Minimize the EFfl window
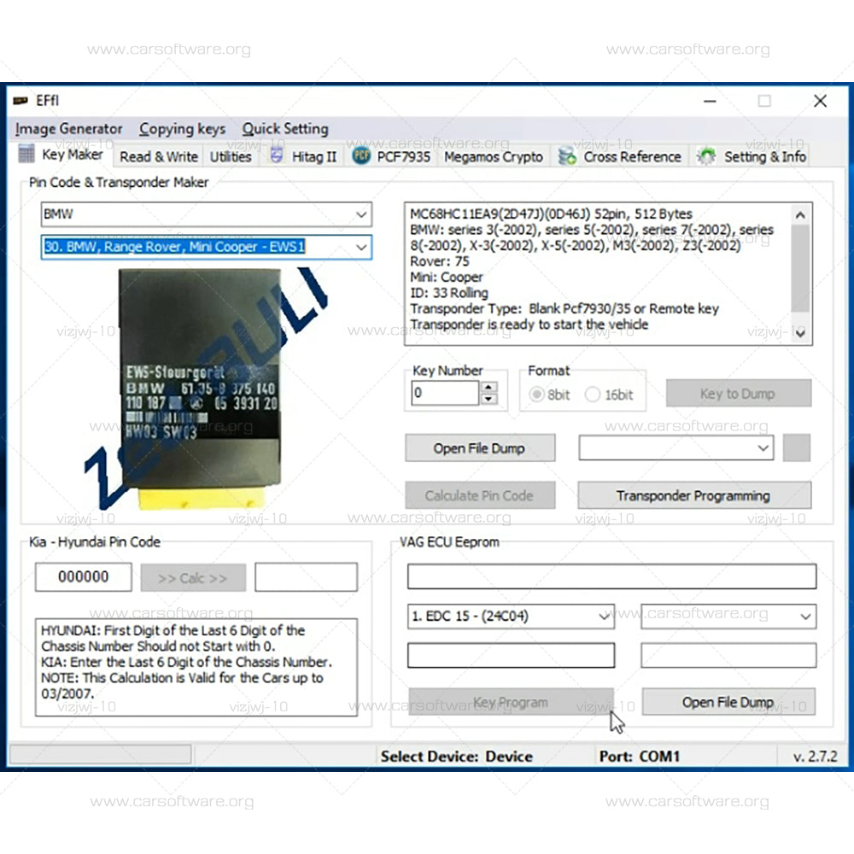 click(710, 101)
